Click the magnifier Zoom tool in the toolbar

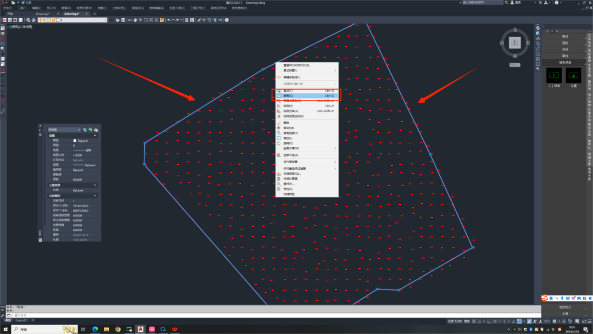point(141,20)
